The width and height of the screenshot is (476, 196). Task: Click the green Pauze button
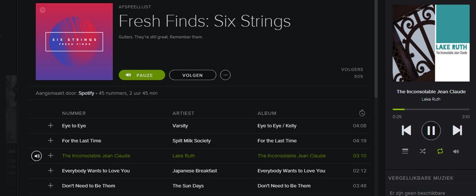tap(142, 75)
